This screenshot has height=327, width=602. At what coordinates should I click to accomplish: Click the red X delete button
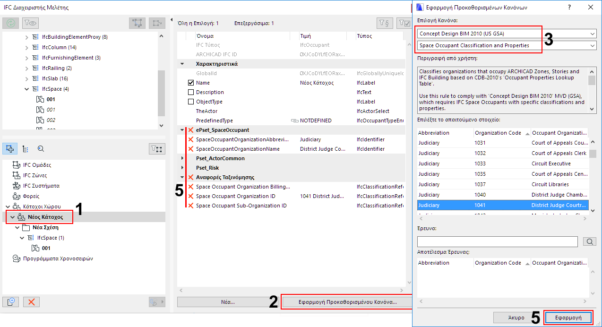pyautogui.click(x=32, y=302)
